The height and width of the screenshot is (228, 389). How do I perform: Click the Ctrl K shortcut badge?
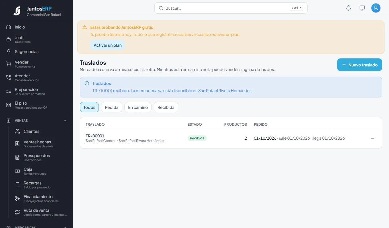(296, 8)
